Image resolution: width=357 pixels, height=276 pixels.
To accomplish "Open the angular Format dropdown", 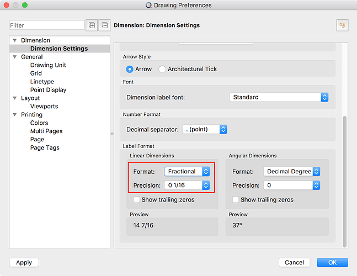I will point(291,172).
